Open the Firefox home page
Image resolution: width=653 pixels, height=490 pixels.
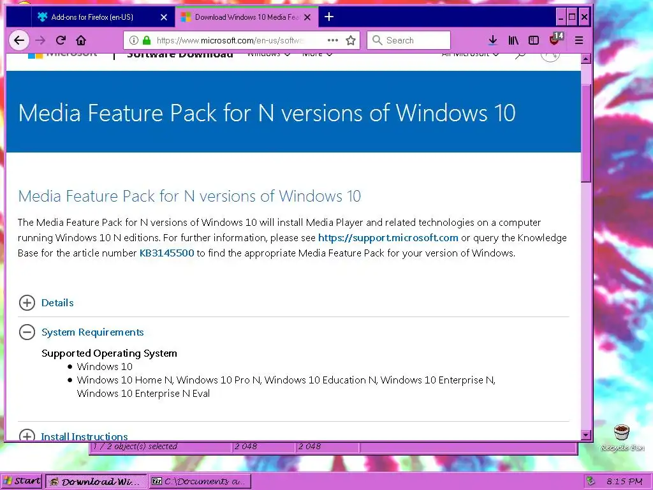click(81, 40)
